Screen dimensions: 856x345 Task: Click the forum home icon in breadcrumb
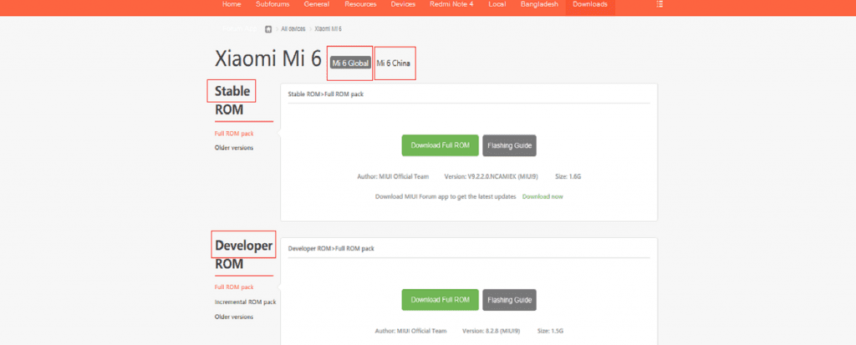[x=268, y=29]
